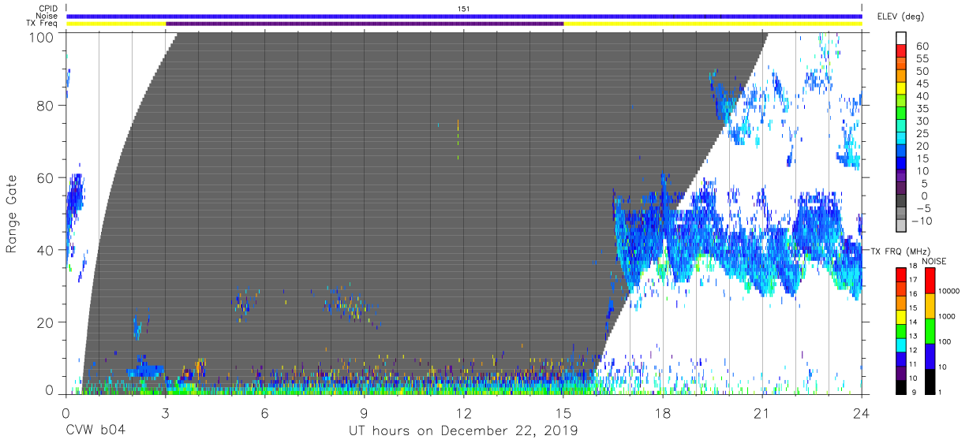Click the TX Freq row label
Viewport: 969px width, 447px height.
(43, 24)
